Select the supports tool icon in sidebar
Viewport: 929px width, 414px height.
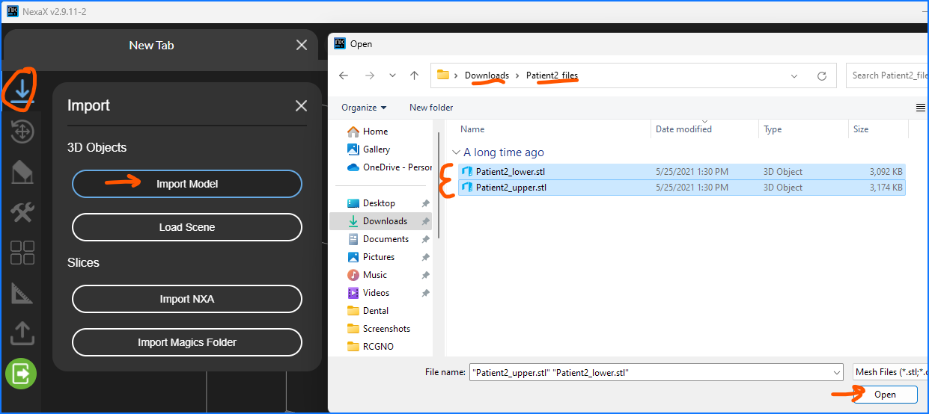pyautogui.click(x=22, y=173)
